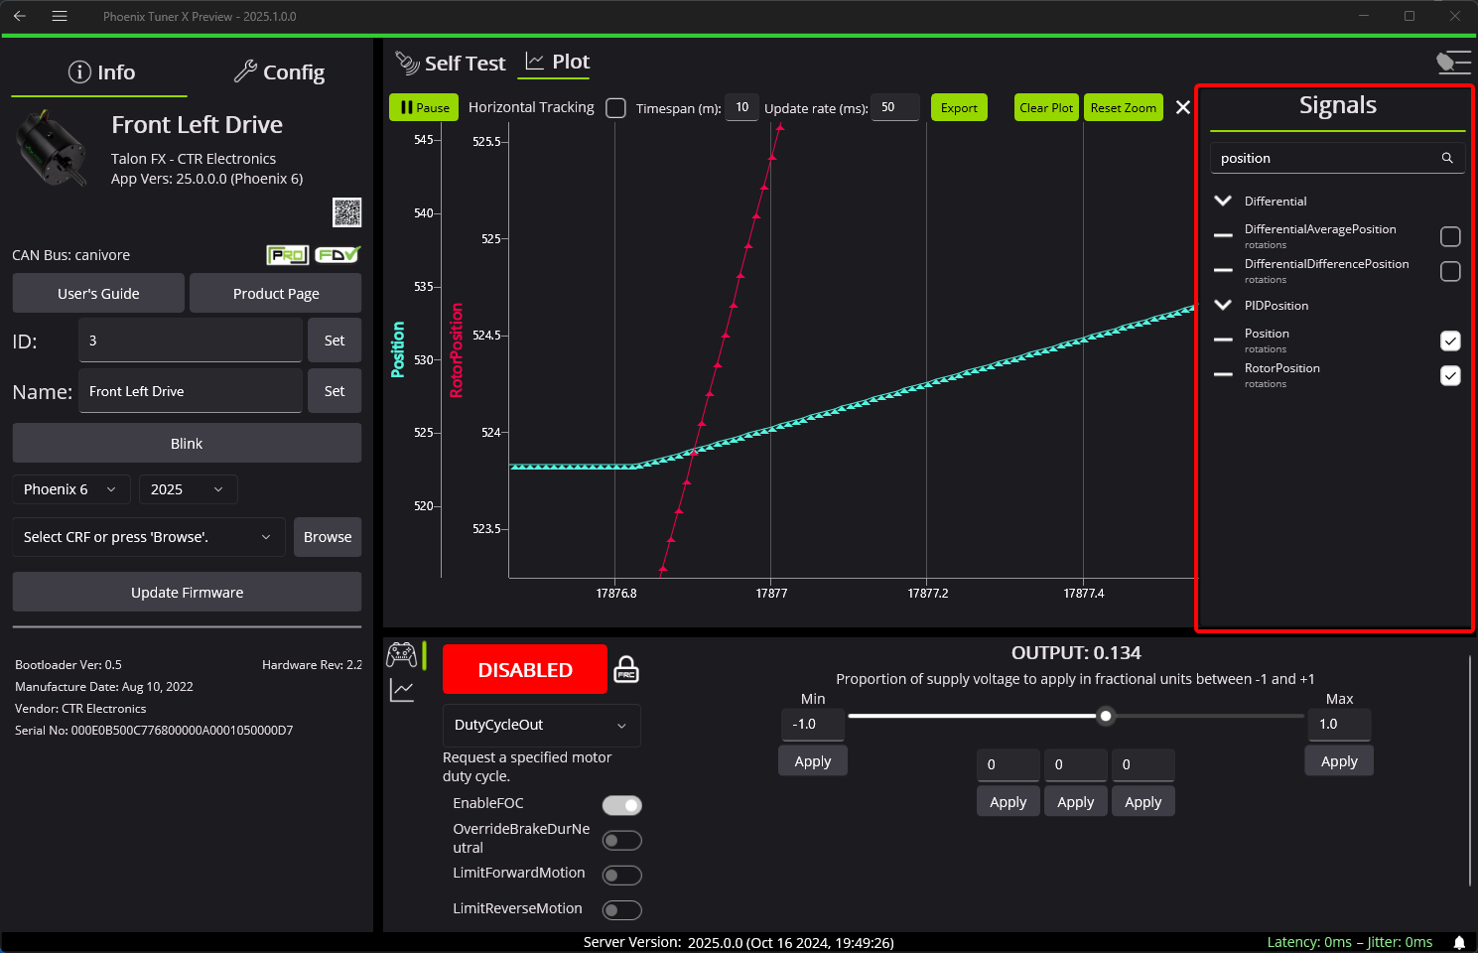Click the device ID input field

191,340
